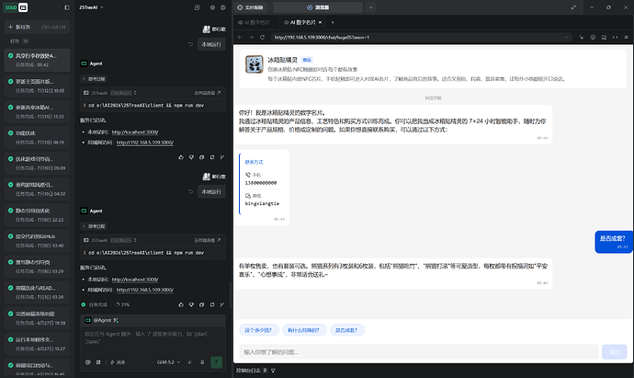This screenshot has height=378, width=634.
Task: Click the microphone icon in the Agent input box
Action: click(202, 362)
